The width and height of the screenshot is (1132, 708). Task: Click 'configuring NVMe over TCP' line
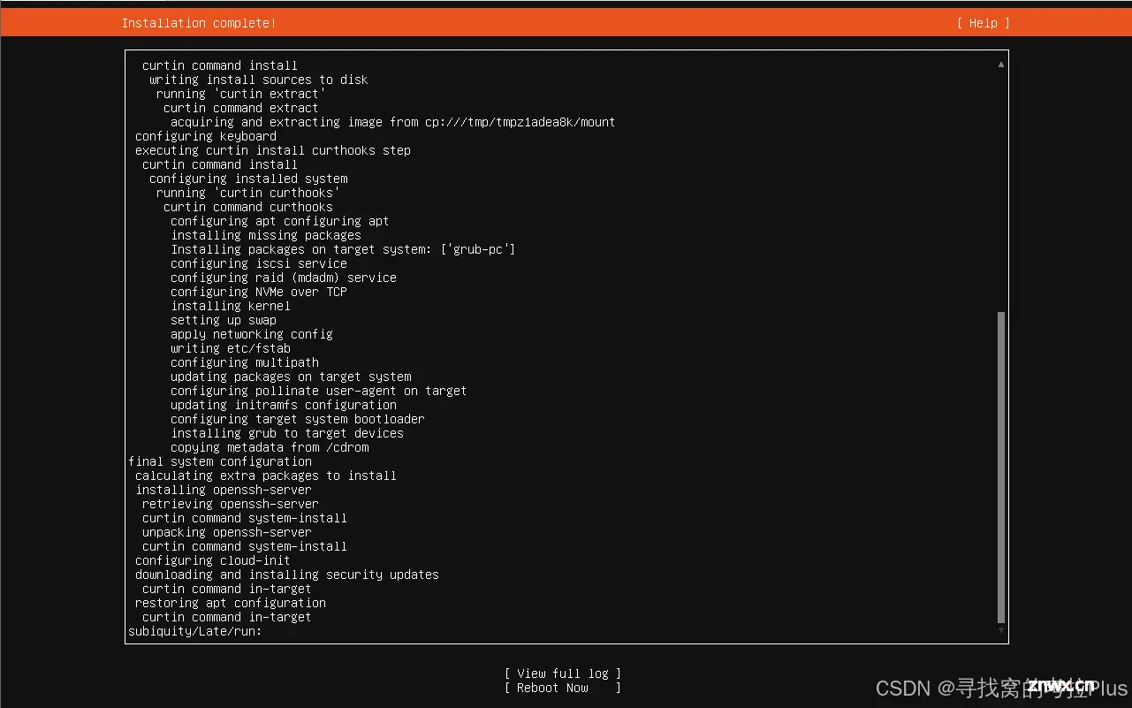pyautogui.click(x=259, y=292)
